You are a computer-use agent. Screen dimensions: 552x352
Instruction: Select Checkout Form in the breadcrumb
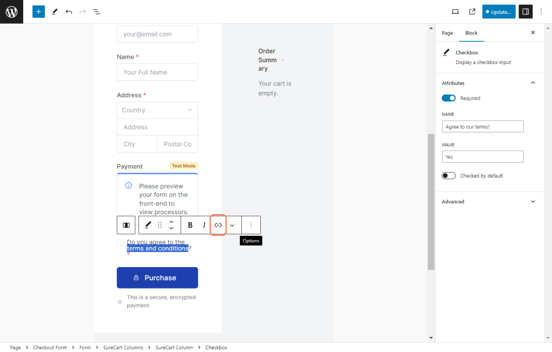pyautogui.click(x=50, y=348)
